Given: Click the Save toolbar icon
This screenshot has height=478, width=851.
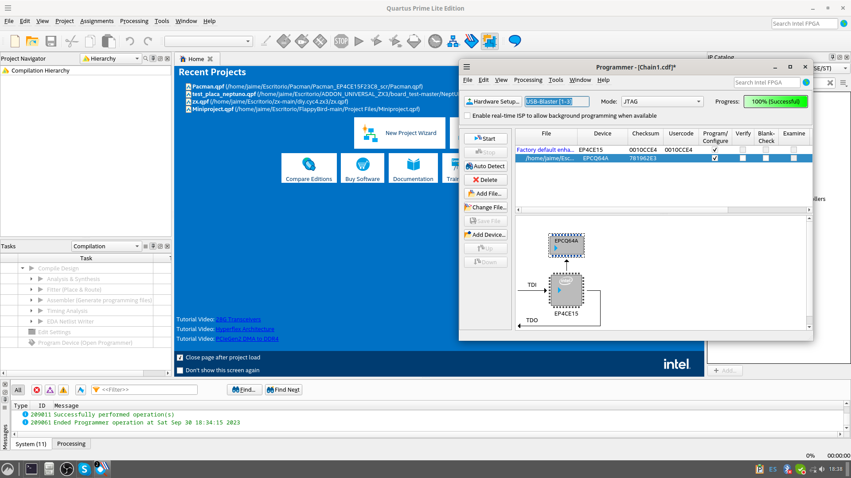Looking at the screenshot, I should [x=51, y=41].
